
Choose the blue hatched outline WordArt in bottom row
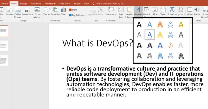coord(171,56)
